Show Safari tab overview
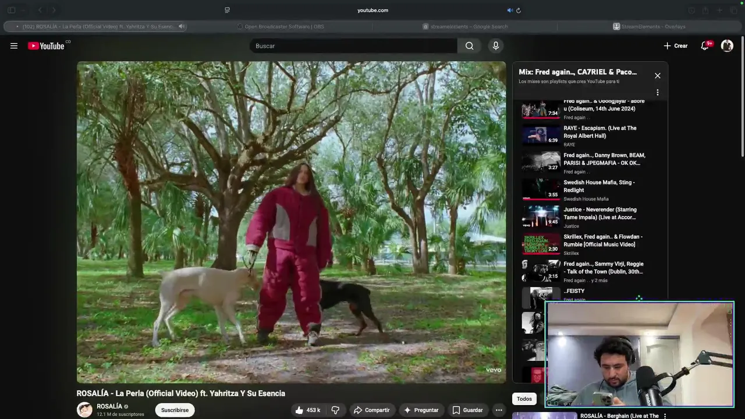Screen dimensions: 745x419 coord(733,10)
